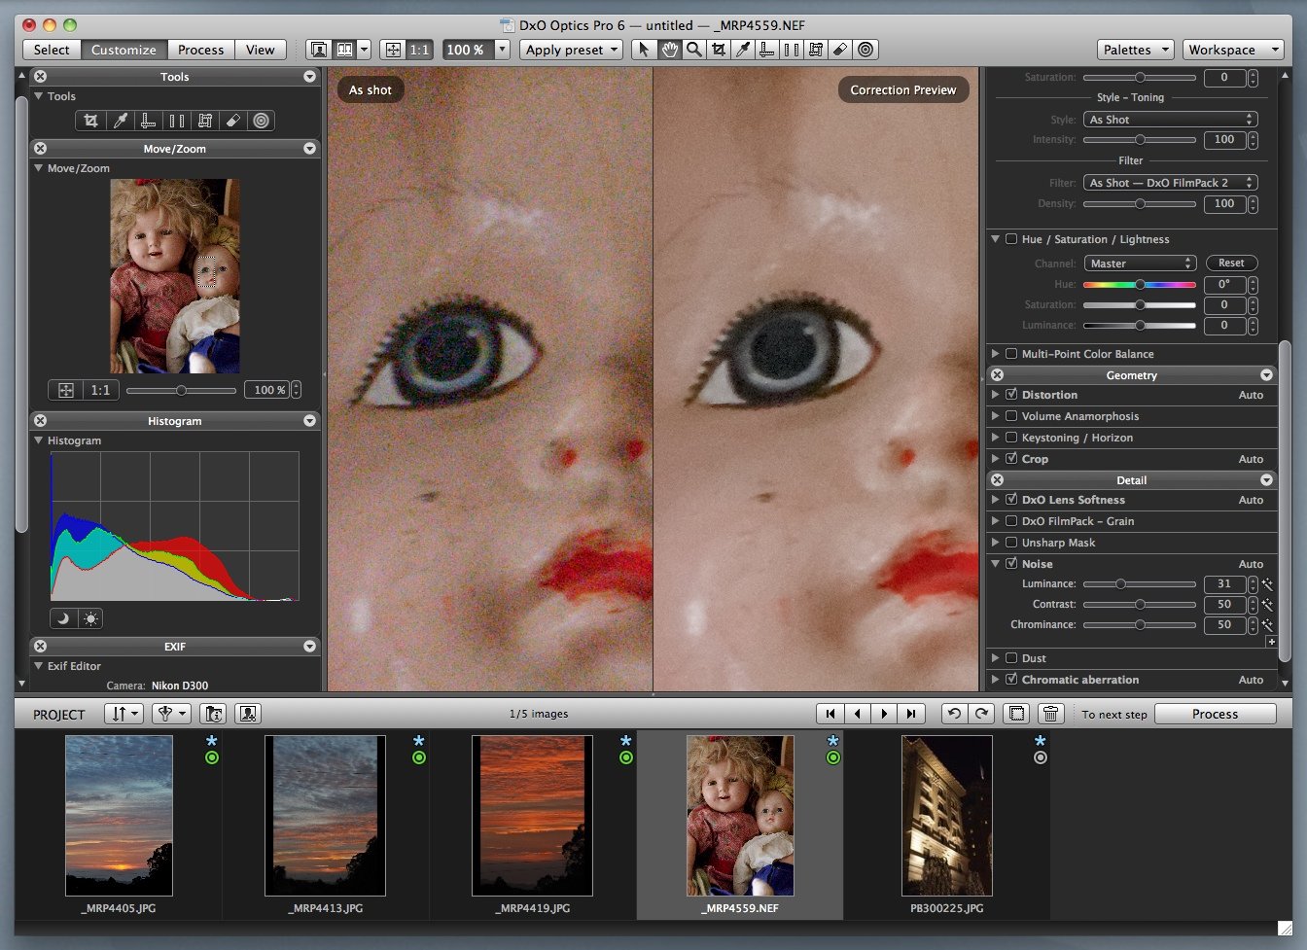Select the Zoom magnifier tool
The height and width of the screenshot is (950, 1307).
[x=693, y=50]
